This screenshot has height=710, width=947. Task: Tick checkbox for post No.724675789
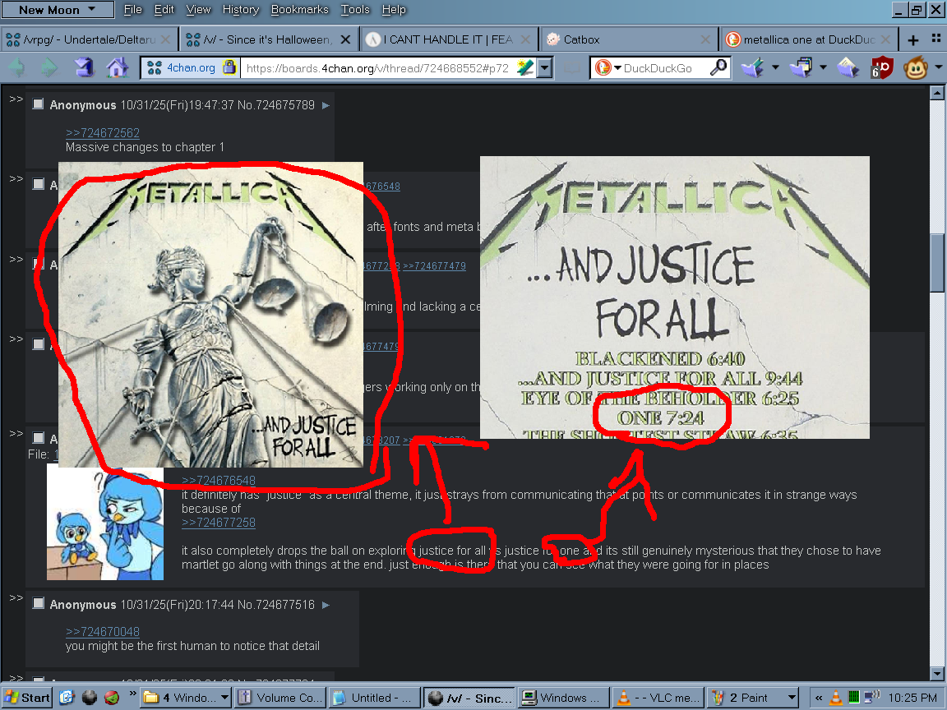click(x=38, y=104)
